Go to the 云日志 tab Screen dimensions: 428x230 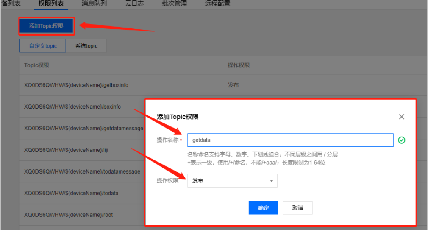click(134, 3)
